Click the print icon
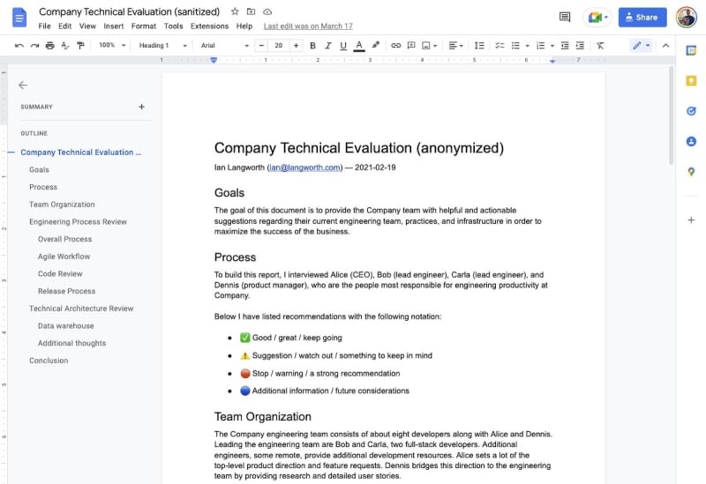This screenshot has width=706, height=484. pos(49,46)
